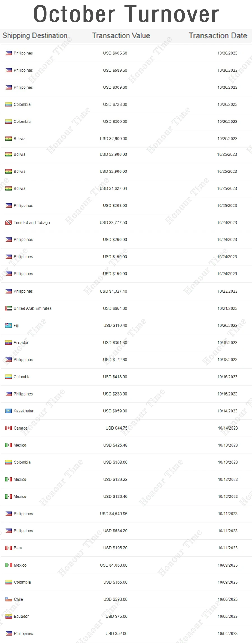Viewport: 252px width, 643px height.
Task: Click the Ecuador flag beside USD $361.30
Action: pyautogui.click(x=8, y=342)
